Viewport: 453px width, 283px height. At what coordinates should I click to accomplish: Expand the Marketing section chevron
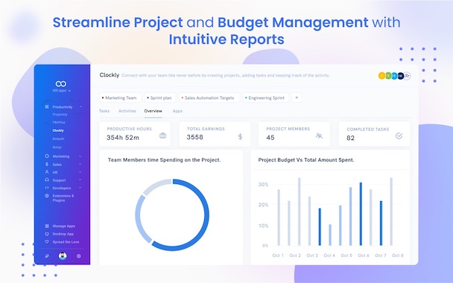80,156
